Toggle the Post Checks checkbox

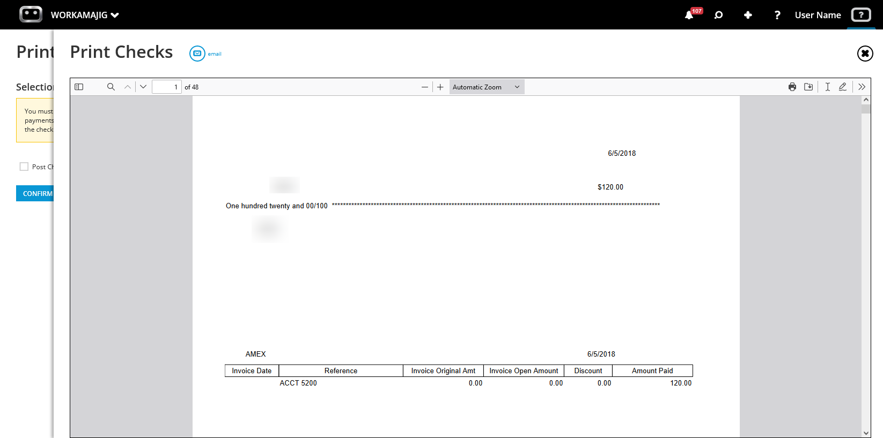pos(24,167)
